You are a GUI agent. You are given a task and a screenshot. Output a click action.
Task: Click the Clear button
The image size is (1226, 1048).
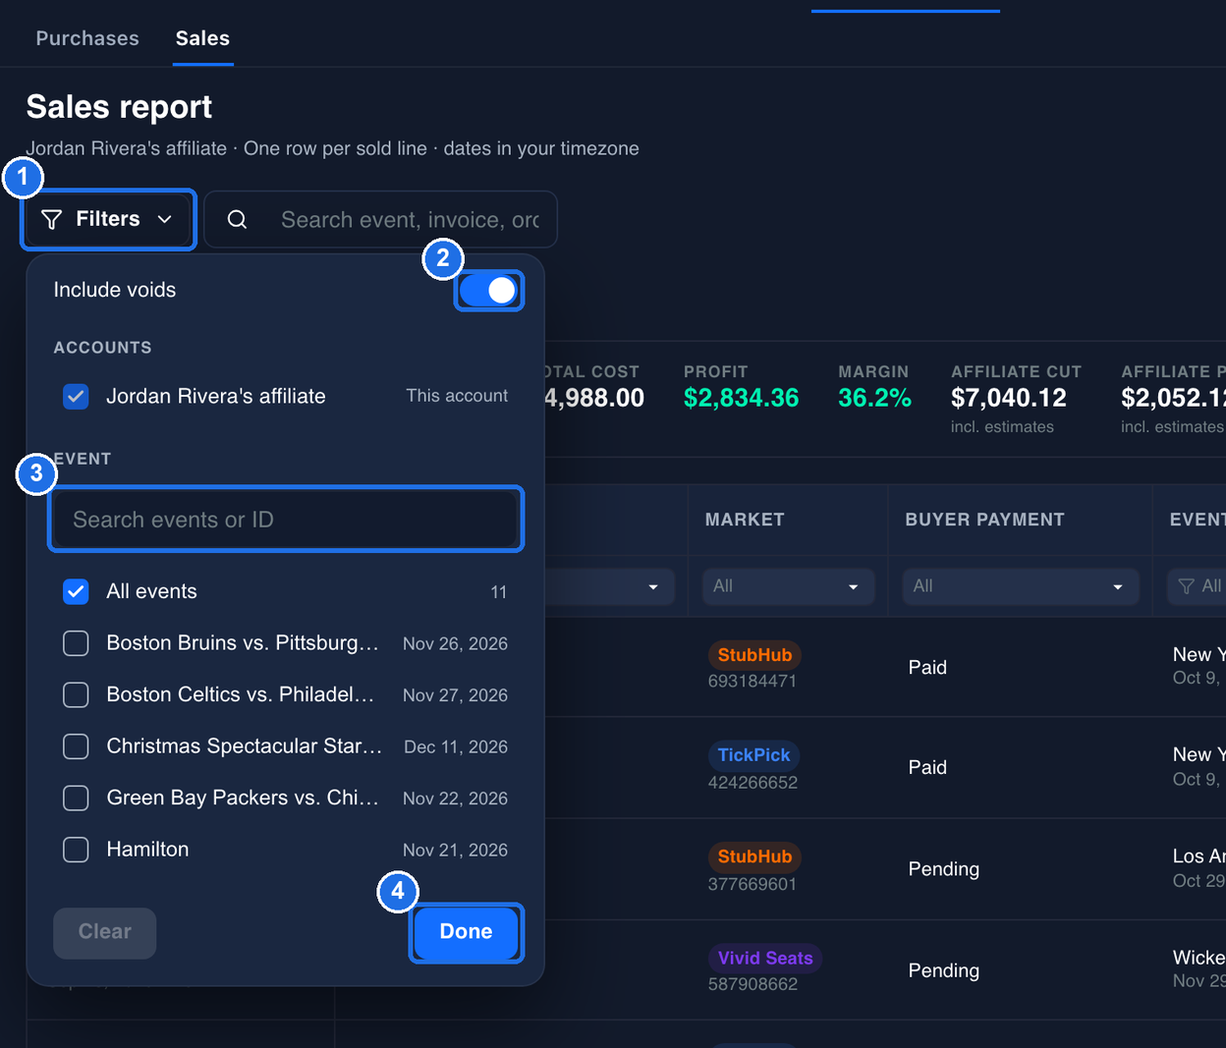(x=104, y=932)
